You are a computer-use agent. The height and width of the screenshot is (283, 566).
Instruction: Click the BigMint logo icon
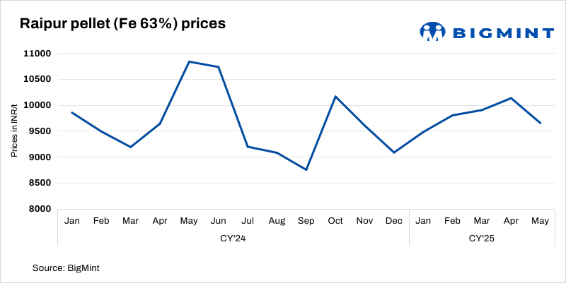click(432, 32)
